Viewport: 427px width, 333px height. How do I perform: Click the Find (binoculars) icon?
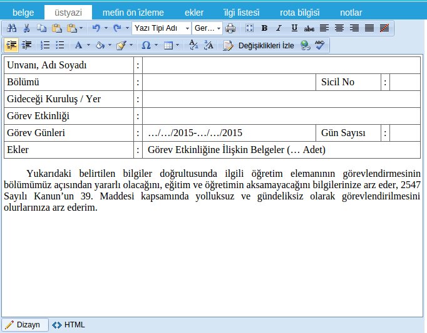coord(11,28)
